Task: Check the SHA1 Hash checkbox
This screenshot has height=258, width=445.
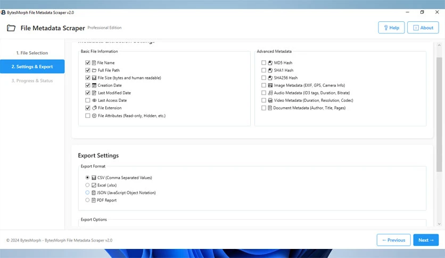Action: point(263,70)
